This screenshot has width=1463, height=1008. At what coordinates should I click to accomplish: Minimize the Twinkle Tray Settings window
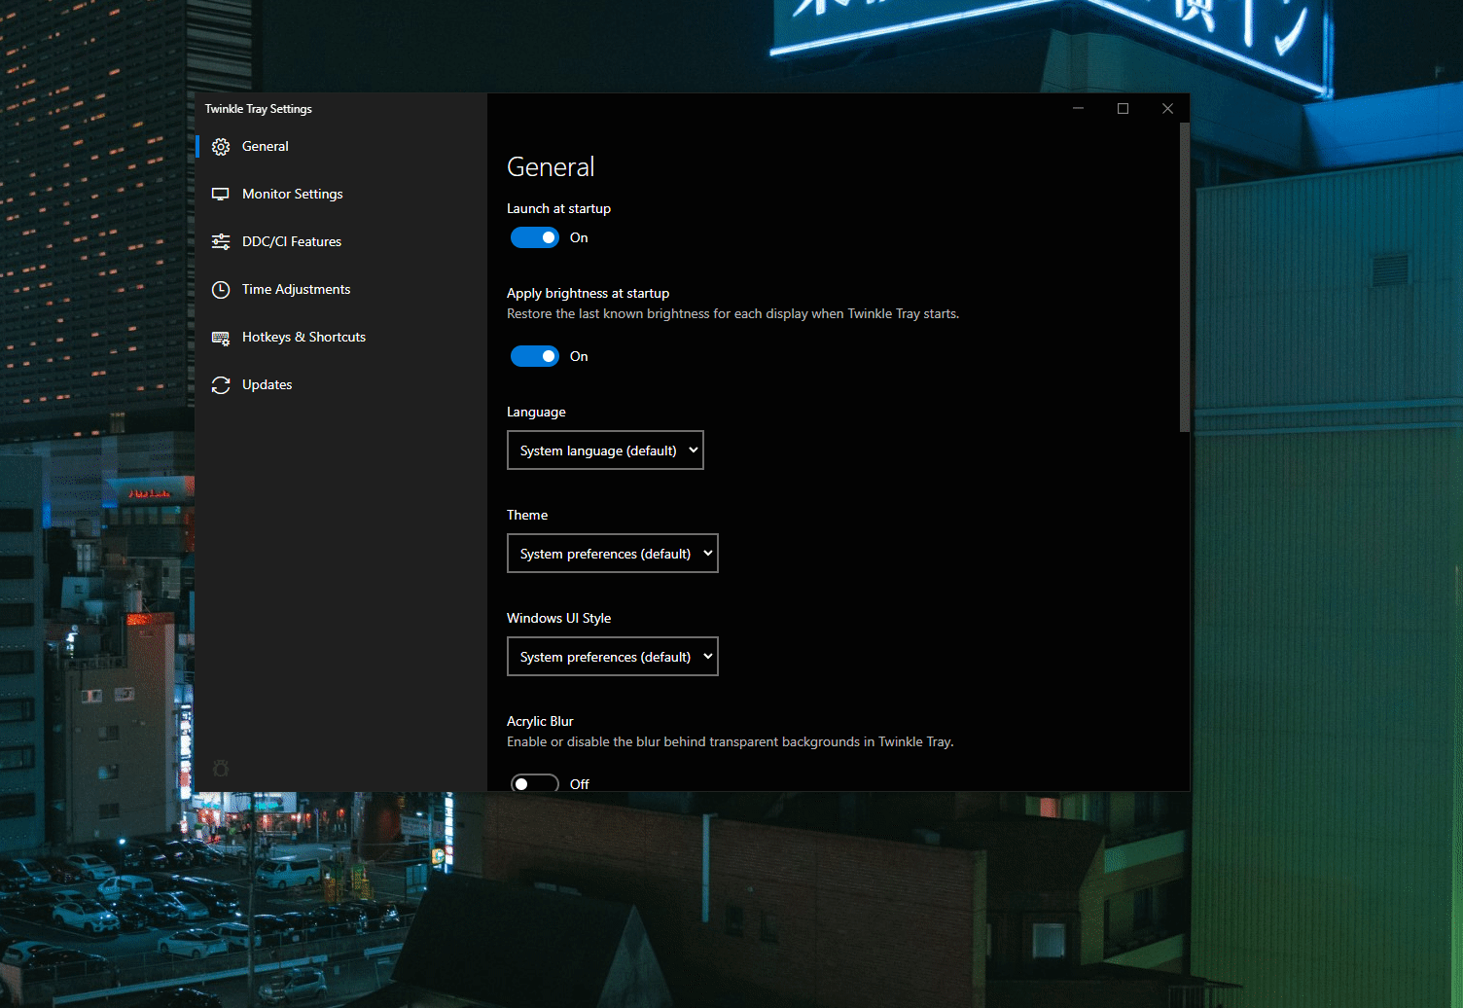(x=1078, y=108)
